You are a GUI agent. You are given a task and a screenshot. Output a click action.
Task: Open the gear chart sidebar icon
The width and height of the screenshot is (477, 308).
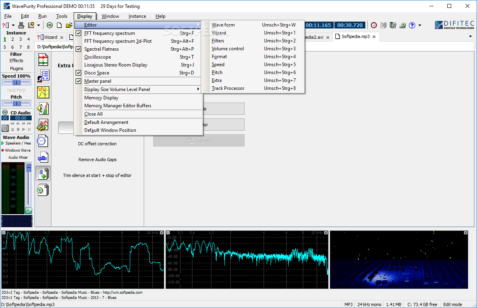point(43,125)
